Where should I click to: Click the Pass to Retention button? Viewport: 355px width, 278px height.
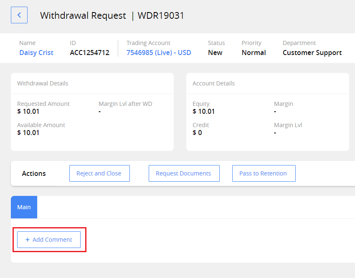(264, 173)
